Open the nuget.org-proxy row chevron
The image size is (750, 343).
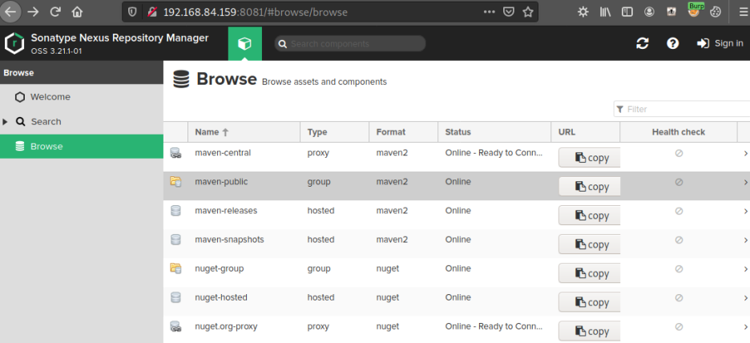coord(745,327)
